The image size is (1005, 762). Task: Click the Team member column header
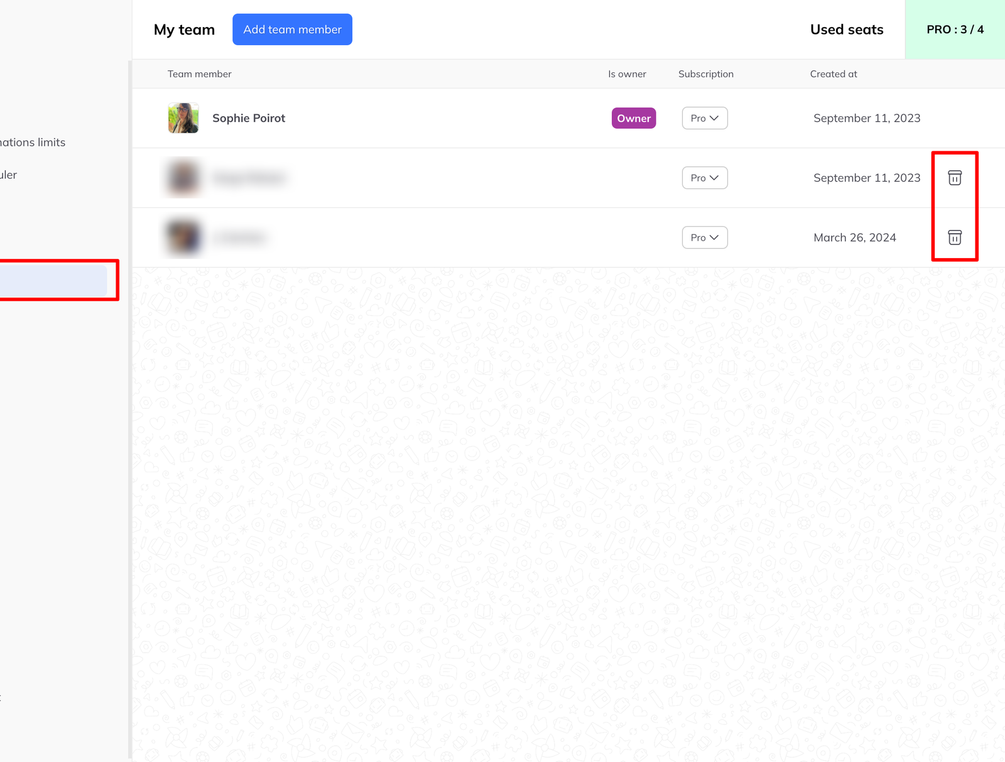200,74
